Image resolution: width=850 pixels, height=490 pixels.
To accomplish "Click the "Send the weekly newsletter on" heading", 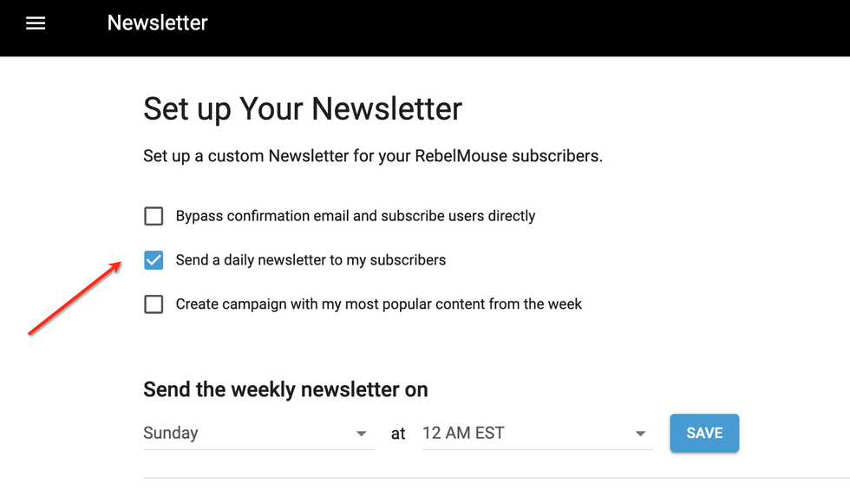I will tap(285, 389).
